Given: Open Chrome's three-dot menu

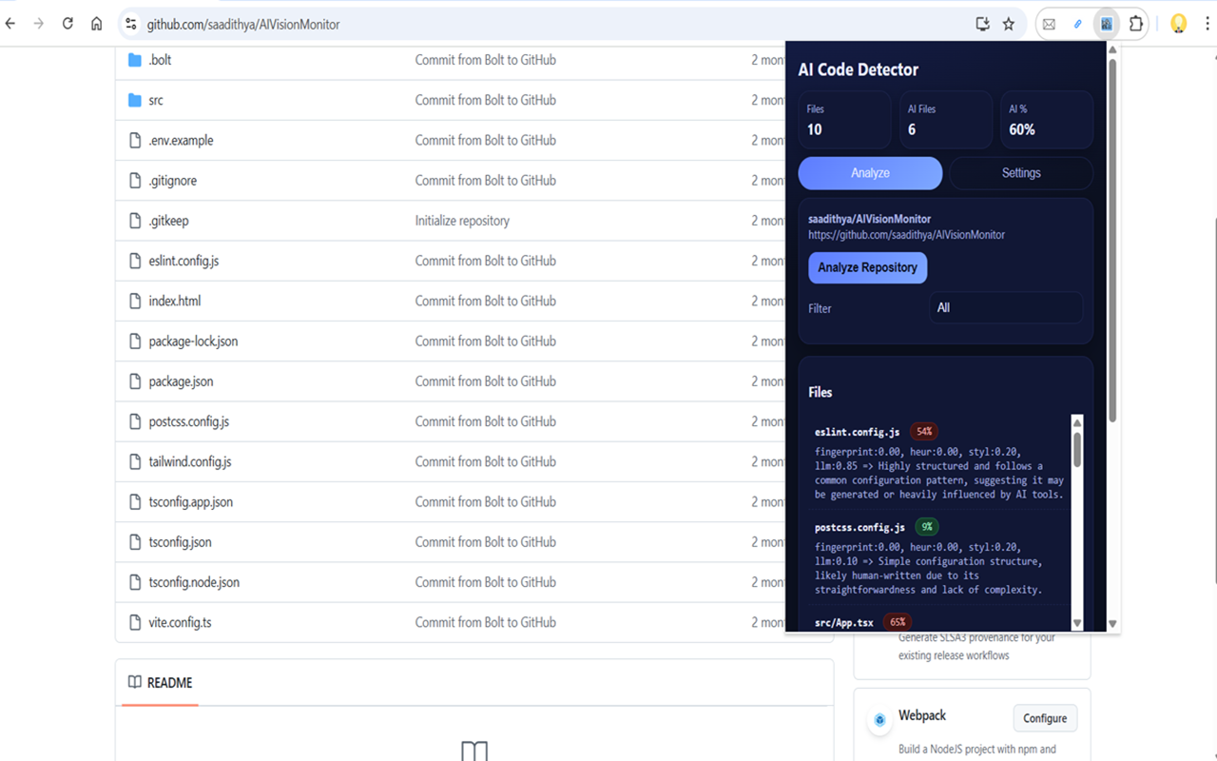Looking at the screenshot, I should 1207,24.
